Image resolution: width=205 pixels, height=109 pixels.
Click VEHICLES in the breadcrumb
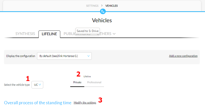[x=111, y=6]
